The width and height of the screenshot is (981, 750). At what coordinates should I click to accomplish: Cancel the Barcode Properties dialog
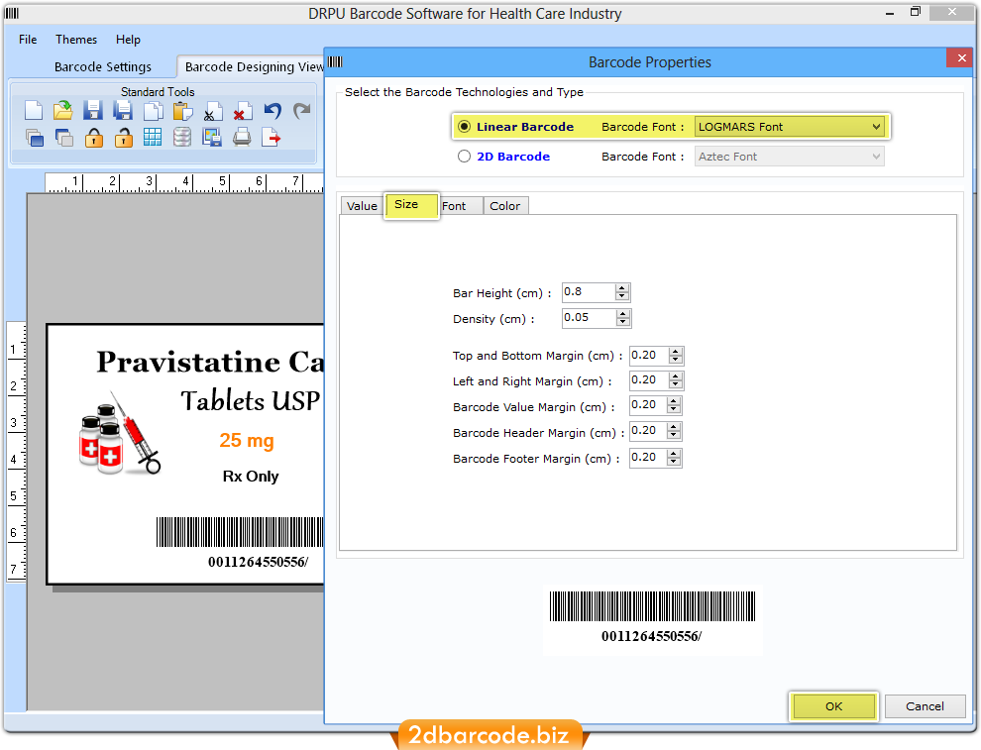click(x=925, y=706)
